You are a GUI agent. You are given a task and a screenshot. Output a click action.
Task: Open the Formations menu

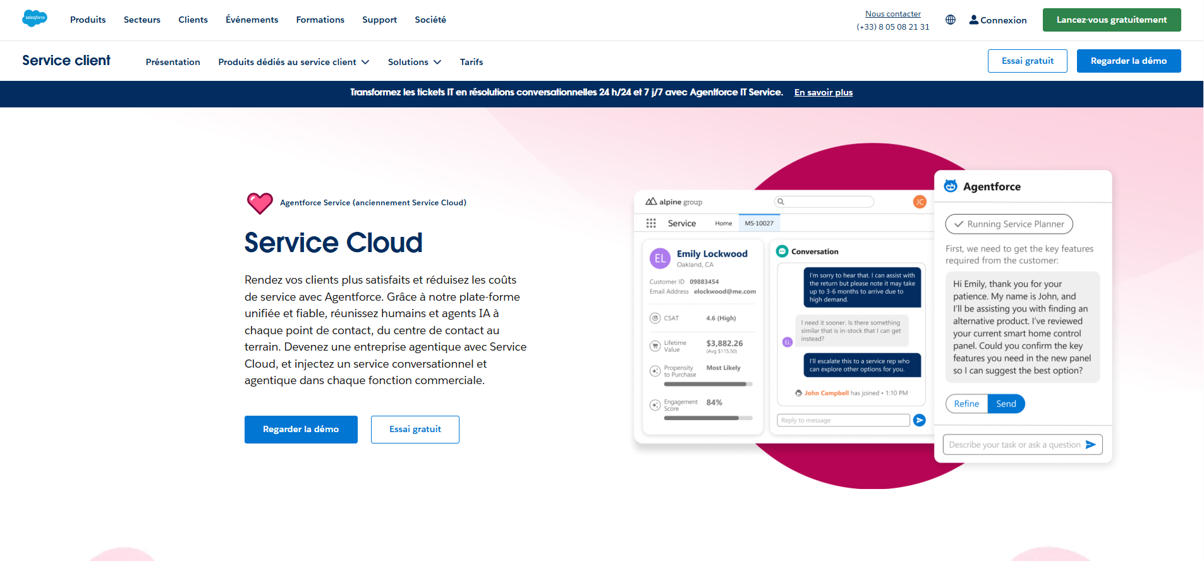coord(320,20)
